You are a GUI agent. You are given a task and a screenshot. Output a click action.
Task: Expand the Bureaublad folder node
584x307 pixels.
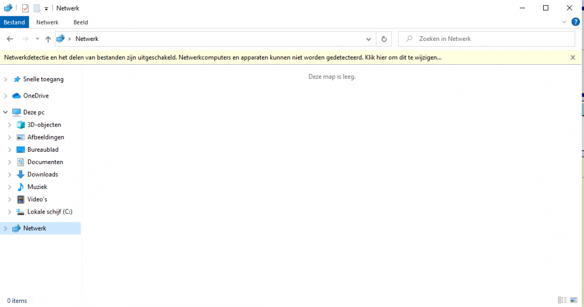10,149
